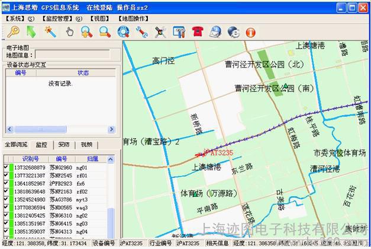Click the blue lifebuoy search icon

tap(123, 32)
